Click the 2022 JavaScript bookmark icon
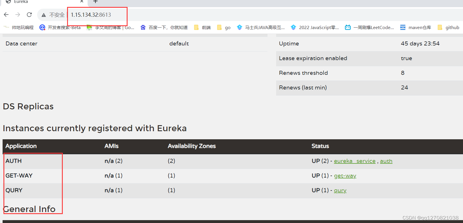This screenshot has width=463, height=223. click(293, 27)
